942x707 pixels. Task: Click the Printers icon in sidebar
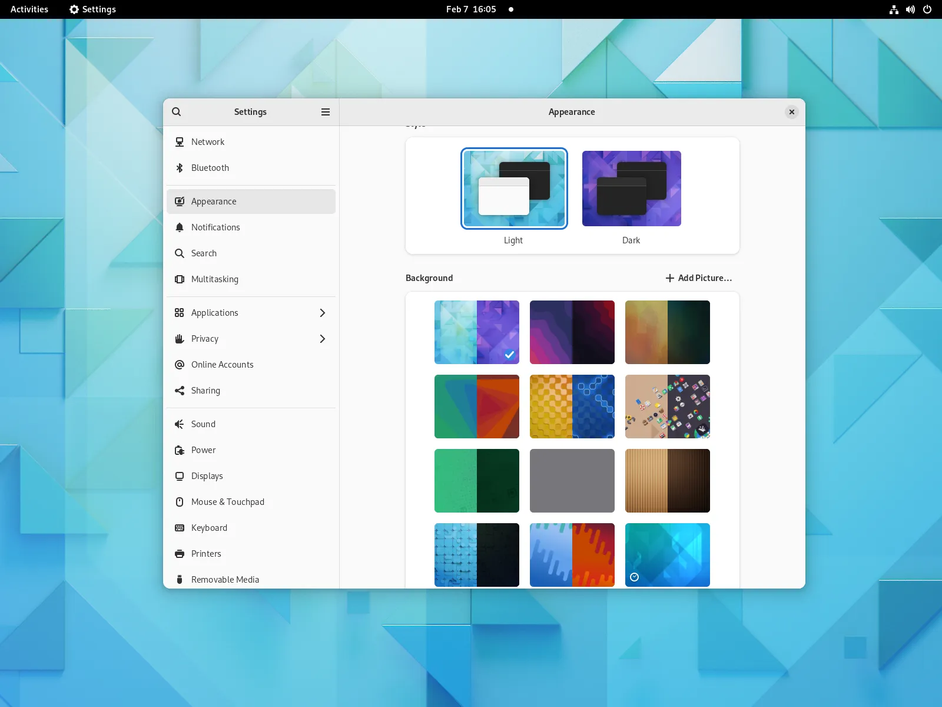pos(180,554)
